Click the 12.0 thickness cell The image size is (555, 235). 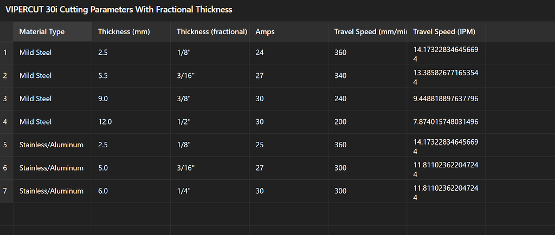pos(105,122)
